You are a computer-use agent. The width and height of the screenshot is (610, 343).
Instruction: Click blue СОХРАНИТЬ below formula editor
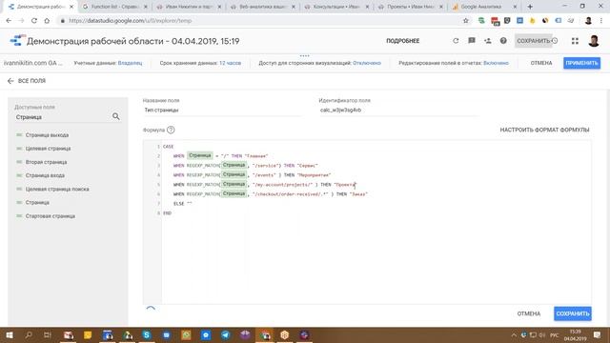click(573, 313)
